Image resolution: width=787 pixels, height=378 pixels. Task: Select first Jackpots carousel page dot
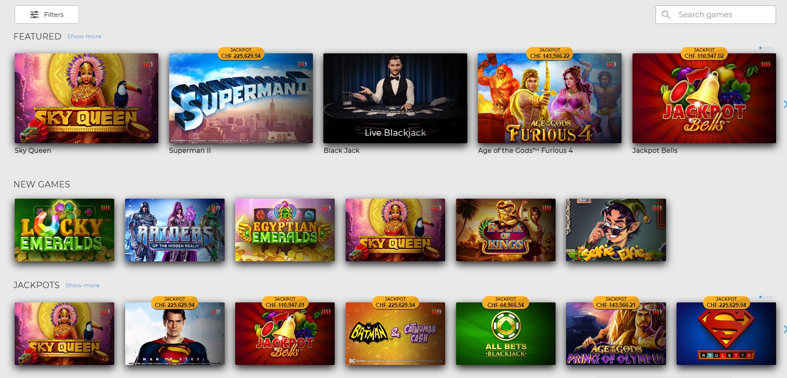coord(761,297)
